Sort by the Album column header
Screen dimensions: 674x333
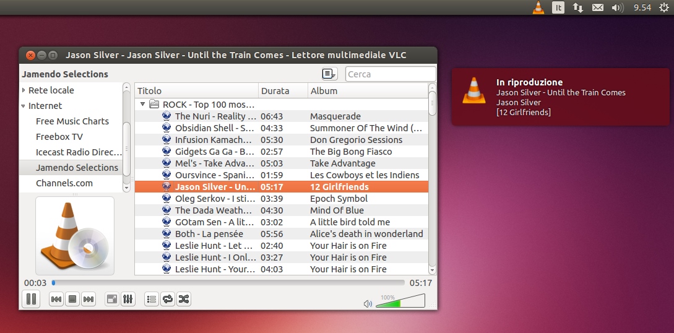pyautogui.click(x=368, y=90)
